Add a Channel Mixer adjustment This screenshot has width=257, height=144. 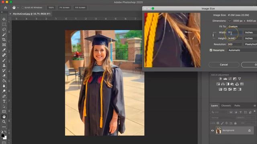[237, 84]
